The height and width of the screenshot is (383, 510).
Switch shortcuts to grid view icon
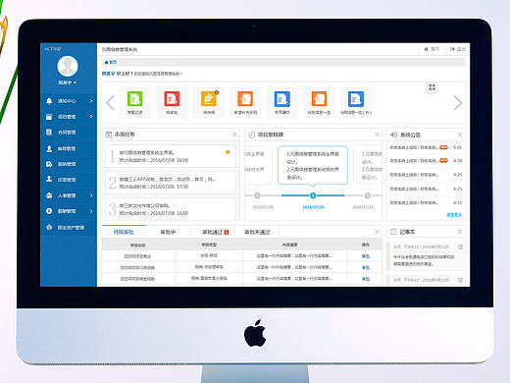point(432,87)
